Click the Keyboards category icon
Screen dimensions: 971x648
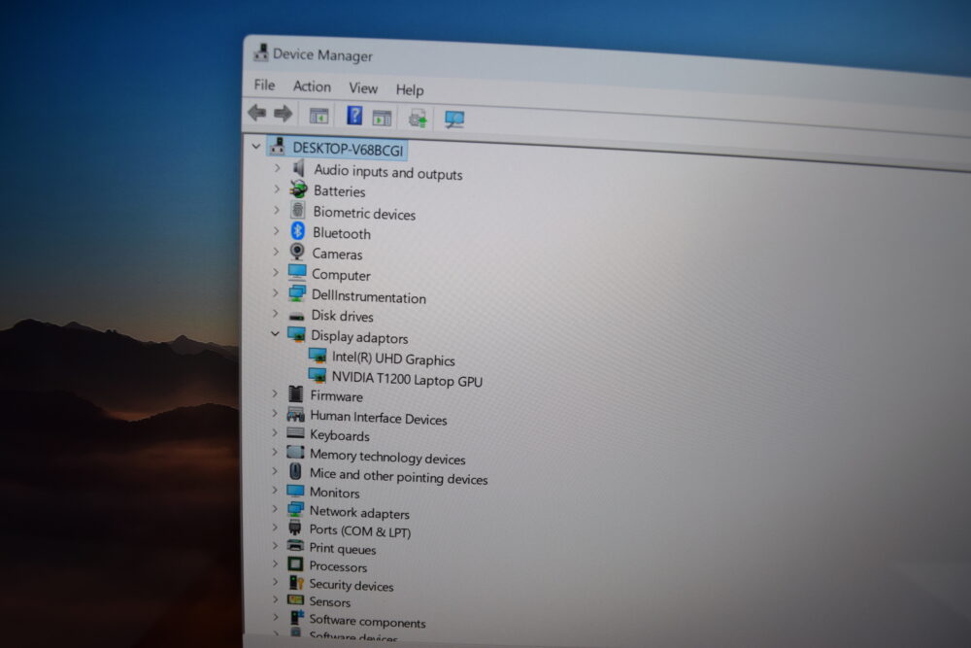tap(295, 433)
